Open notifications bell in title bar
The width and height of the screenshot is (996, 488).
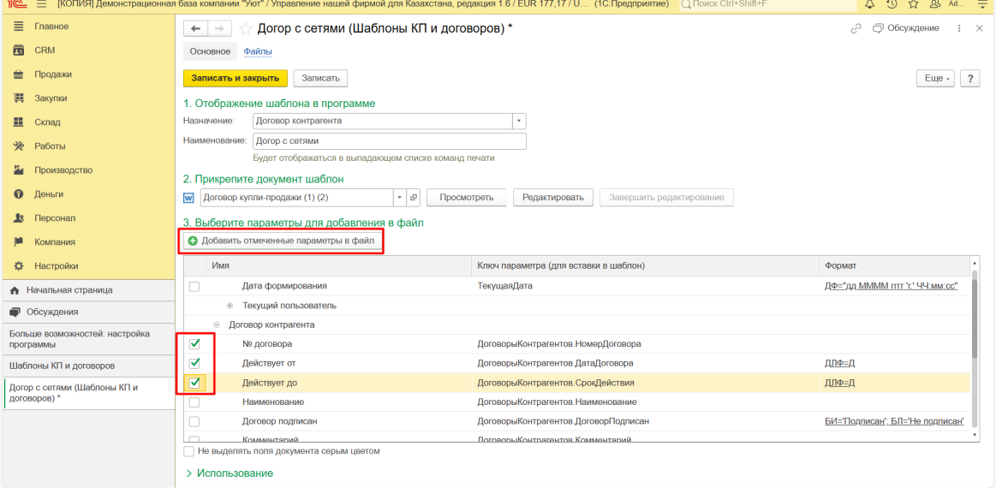(x=869, y=5)
